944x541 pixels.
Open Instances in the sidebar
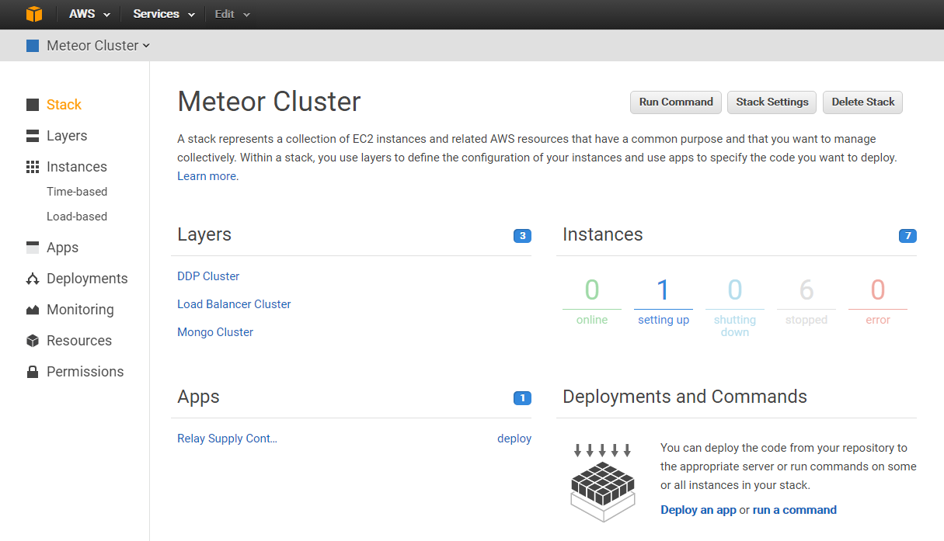pos(77,167)
